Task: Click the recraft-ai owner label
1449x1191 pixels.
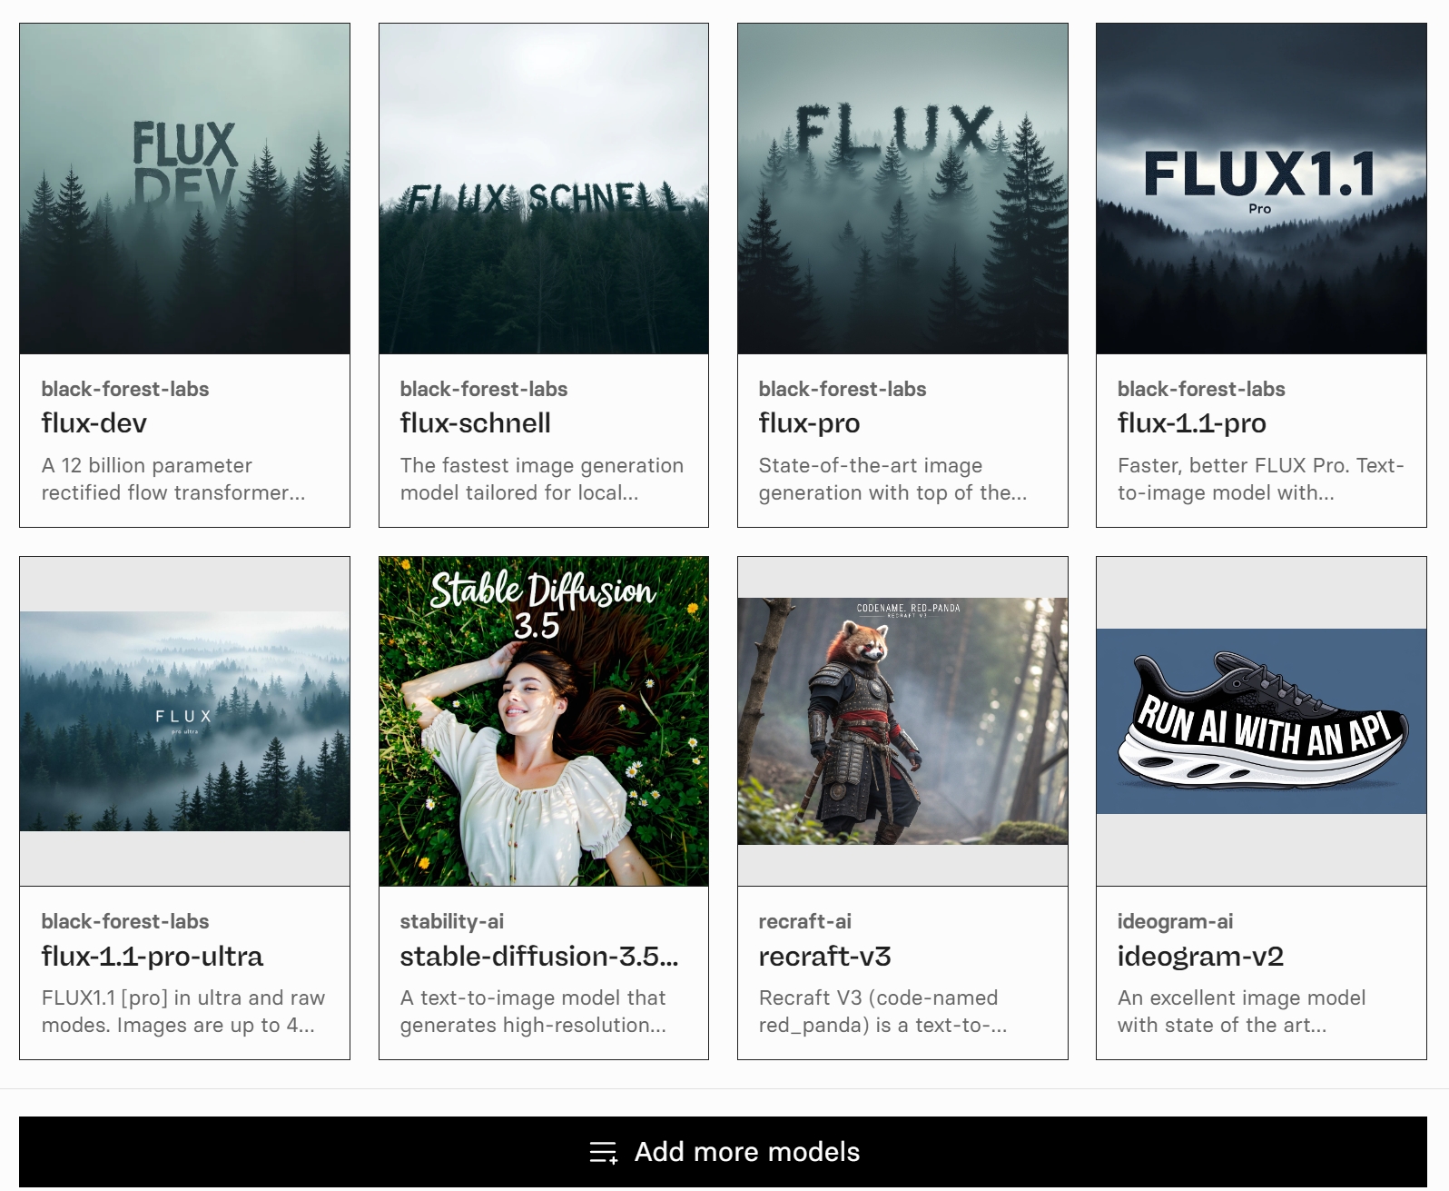Action: pos(805,921)
